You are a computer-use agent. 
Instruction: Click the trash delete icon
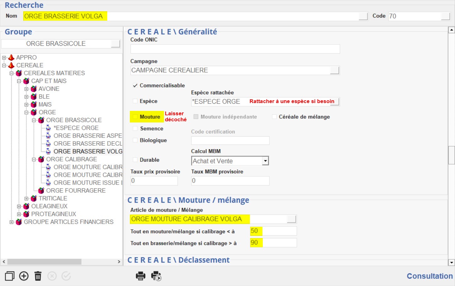pyautogui.click(x=38, y=276)
